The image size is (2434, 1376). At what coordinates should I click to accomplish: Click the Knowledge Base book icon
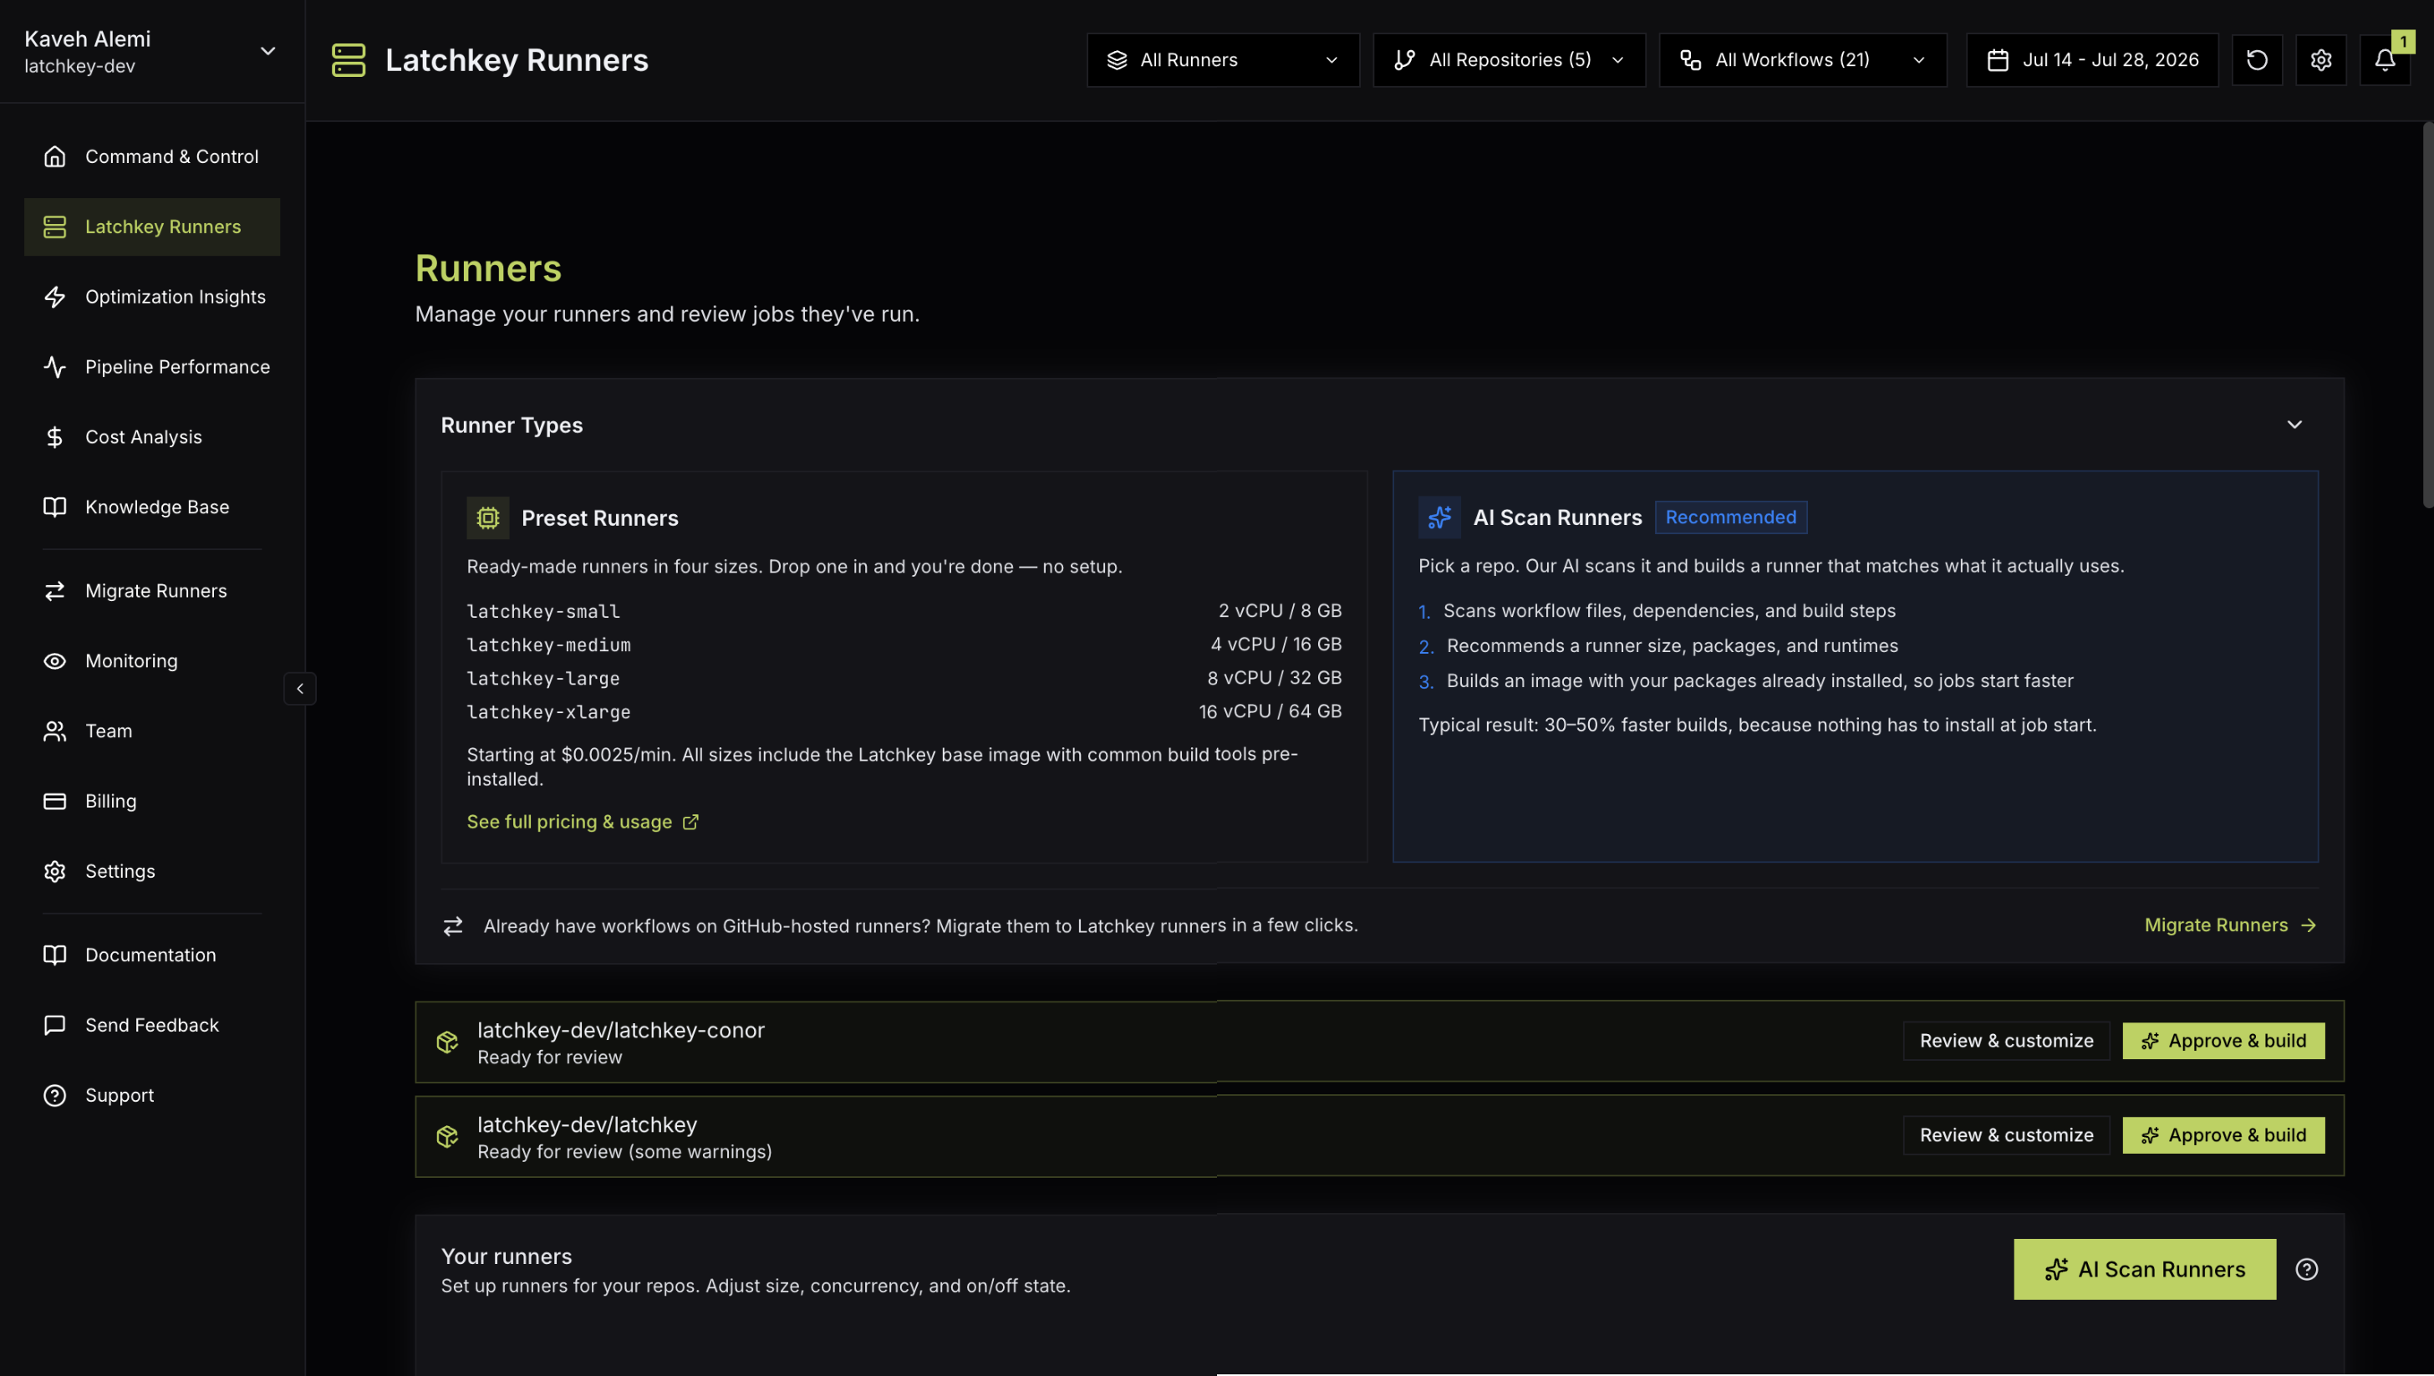coord(55,507)
